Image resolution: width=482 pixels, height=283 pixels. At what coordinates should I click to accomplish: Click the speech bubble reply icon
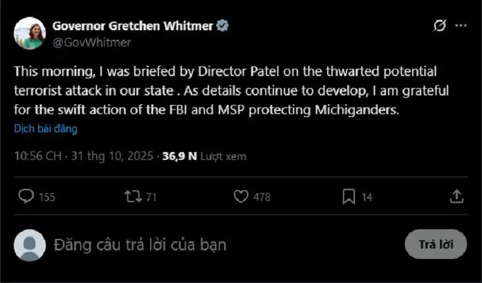tap(27, 196)
